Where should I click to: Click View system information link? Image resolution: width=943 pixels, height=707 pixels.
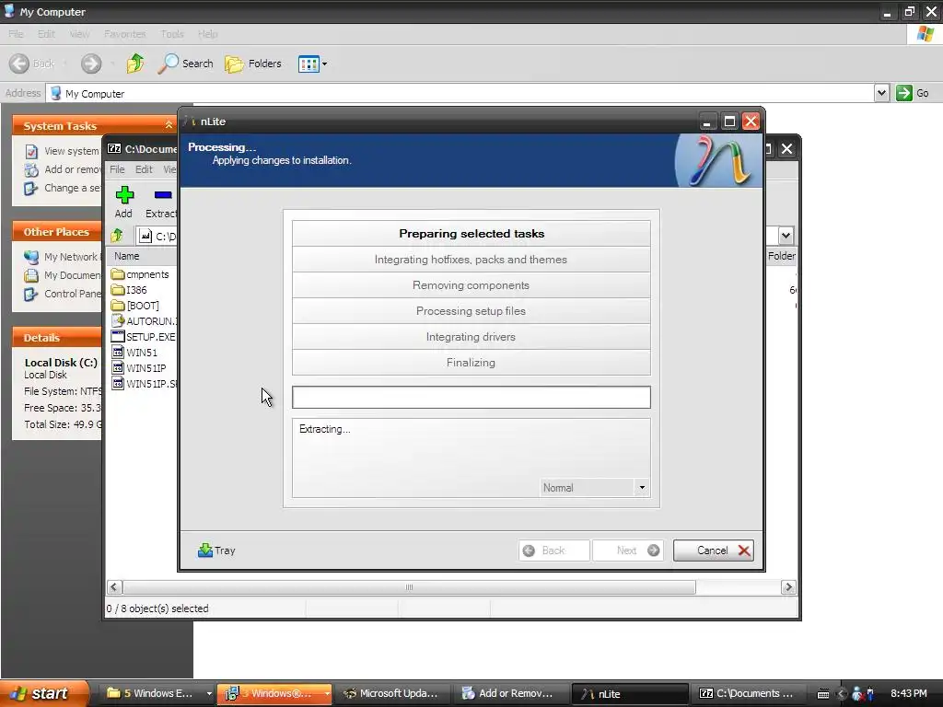click(62, 151)
